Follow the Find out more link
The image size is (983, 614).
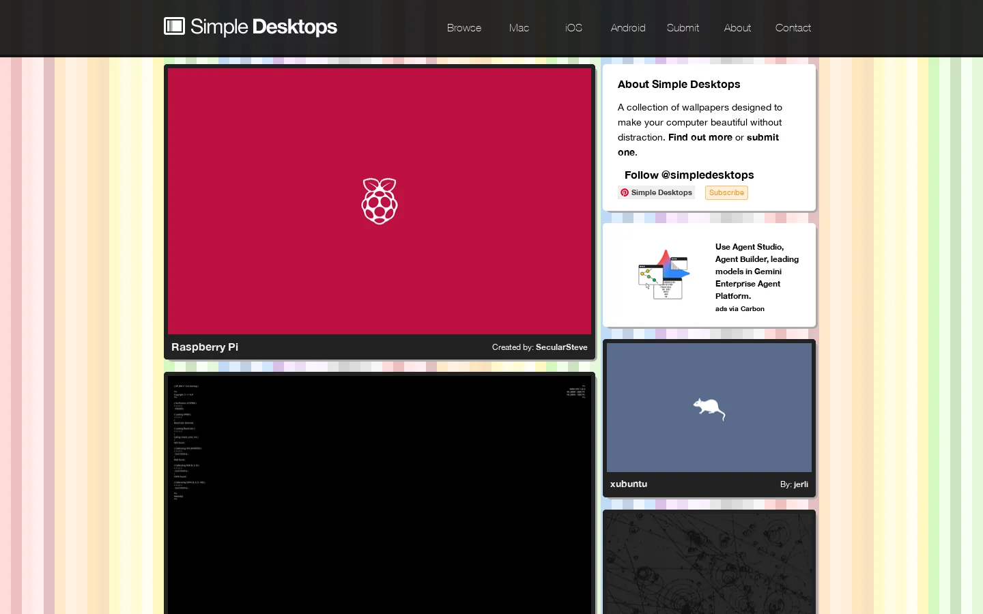point(700,137)
